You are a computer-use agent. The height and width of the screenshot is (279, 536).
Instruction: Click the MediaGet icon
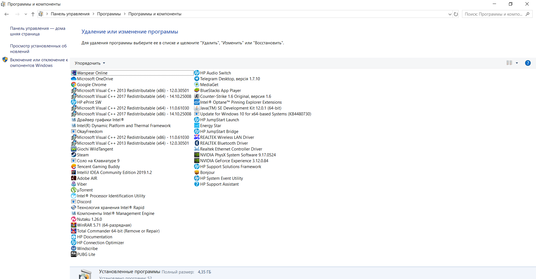[197, 84]
